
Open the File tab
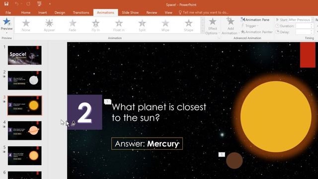pos(8,12)
